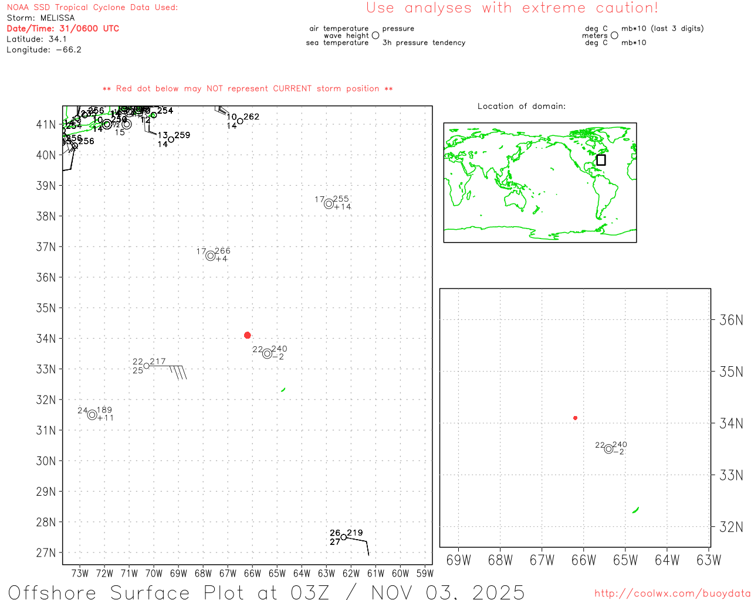Click the black domain box on world map

coord(601,160)
